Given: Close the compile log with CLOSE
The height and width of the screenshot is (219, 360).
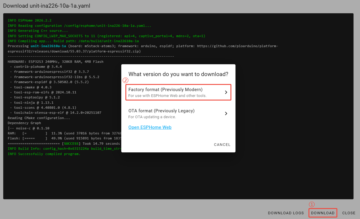Looking at the screenshot, I should coord(349,213).
